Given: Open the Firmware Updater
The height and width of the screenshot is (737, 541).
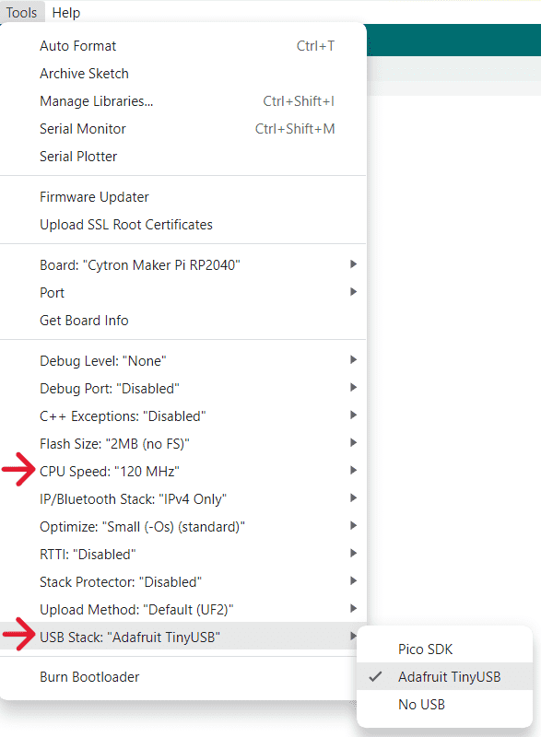Looking at the screenshot, I should coord(182,197).
